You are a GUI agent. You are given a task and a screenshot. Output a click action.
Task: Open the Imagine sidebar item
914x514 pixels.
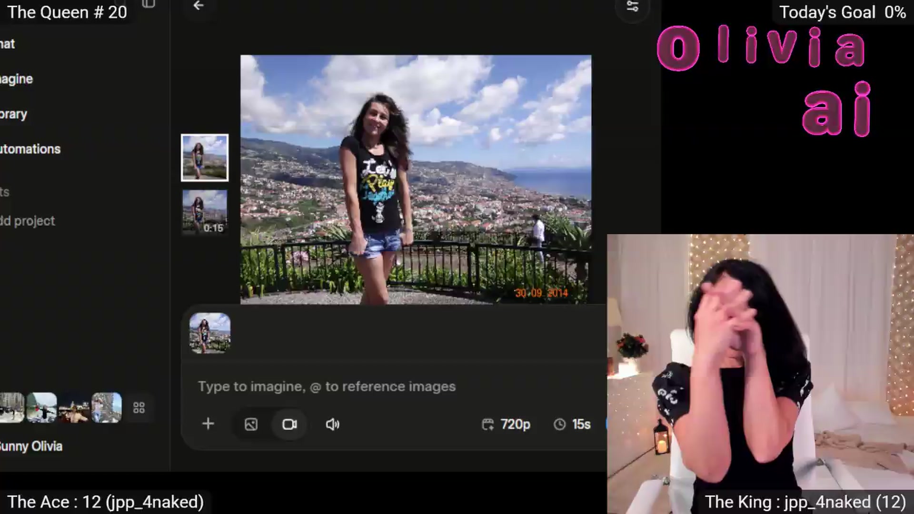click(x=16, y=79)
